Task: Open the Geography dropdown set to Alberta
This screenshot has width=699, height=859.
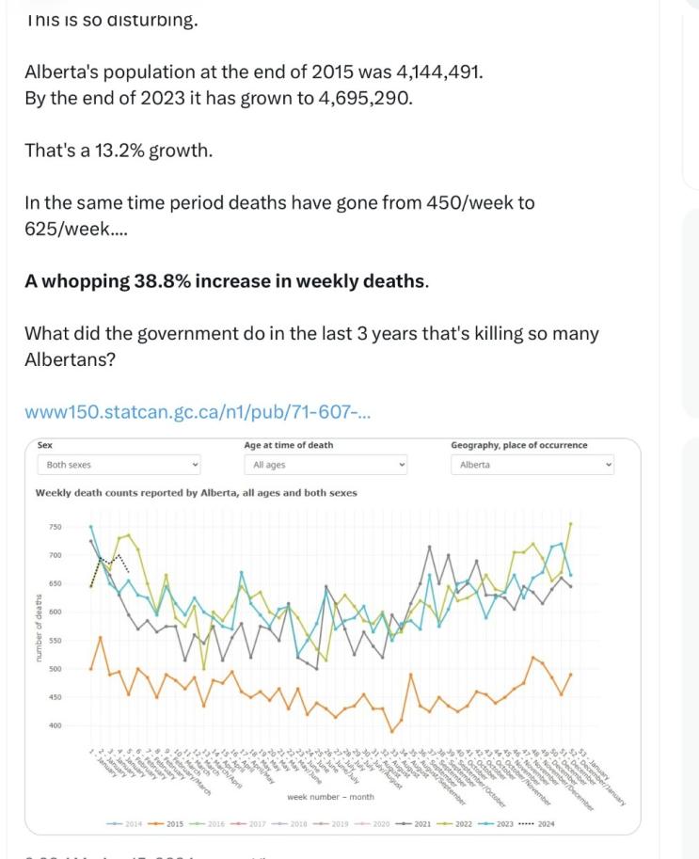Action: tap(533, 465)
